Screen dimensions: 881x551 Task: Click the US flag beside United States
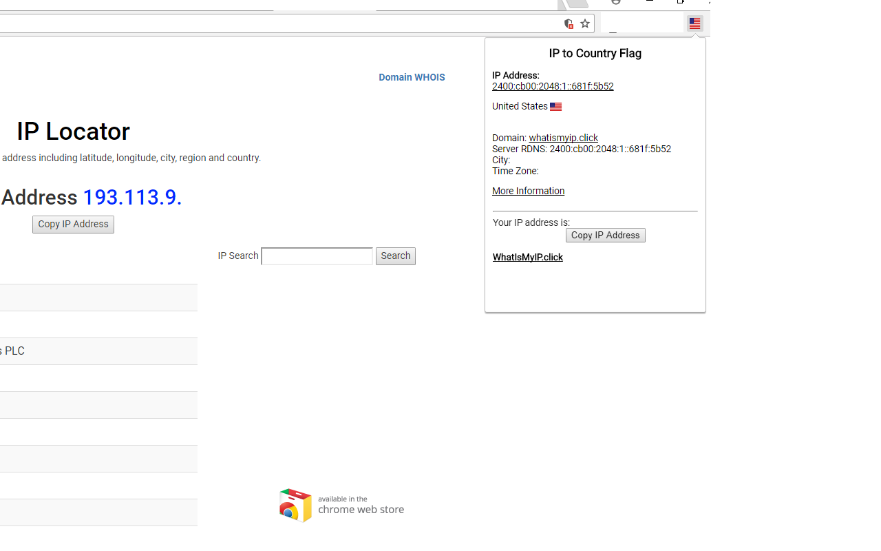tap(555, 106)
